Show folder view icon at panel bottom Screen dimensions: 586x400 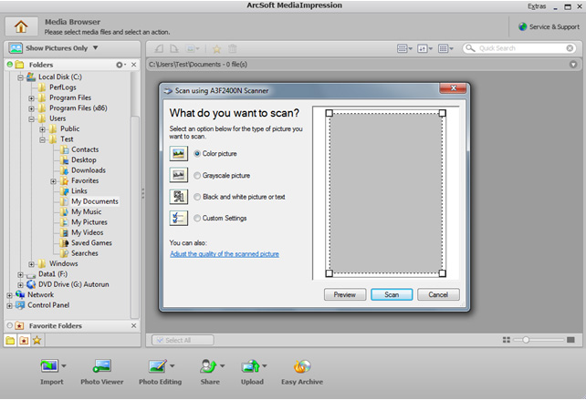tap(10, 340)
